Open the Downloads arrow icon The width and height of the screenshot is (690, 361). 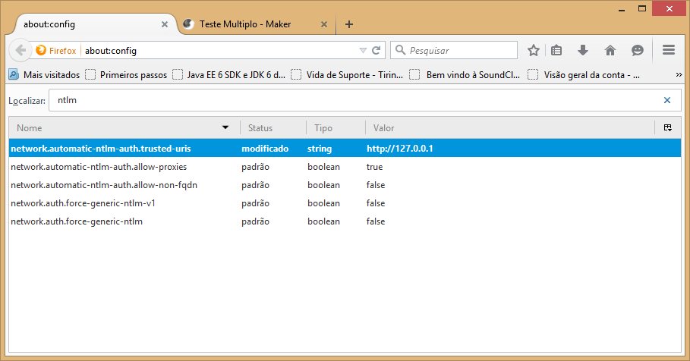click(583, 51)
